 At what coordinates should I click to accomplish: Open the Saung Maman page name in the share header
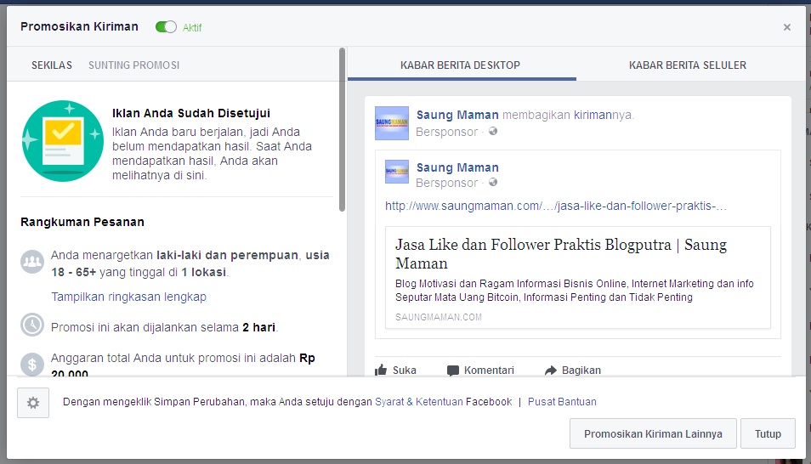[457, 115]
